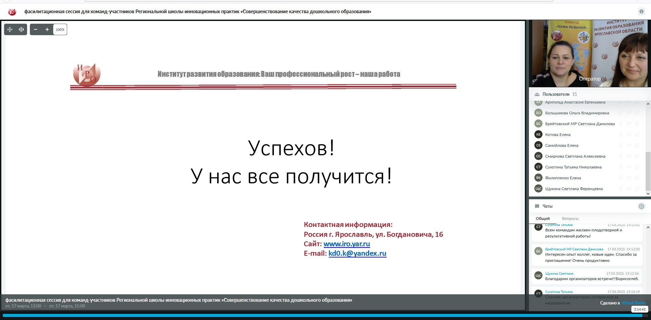
Task: Click the Оператор webcam video thumbnail
Action: pos(590,53)
